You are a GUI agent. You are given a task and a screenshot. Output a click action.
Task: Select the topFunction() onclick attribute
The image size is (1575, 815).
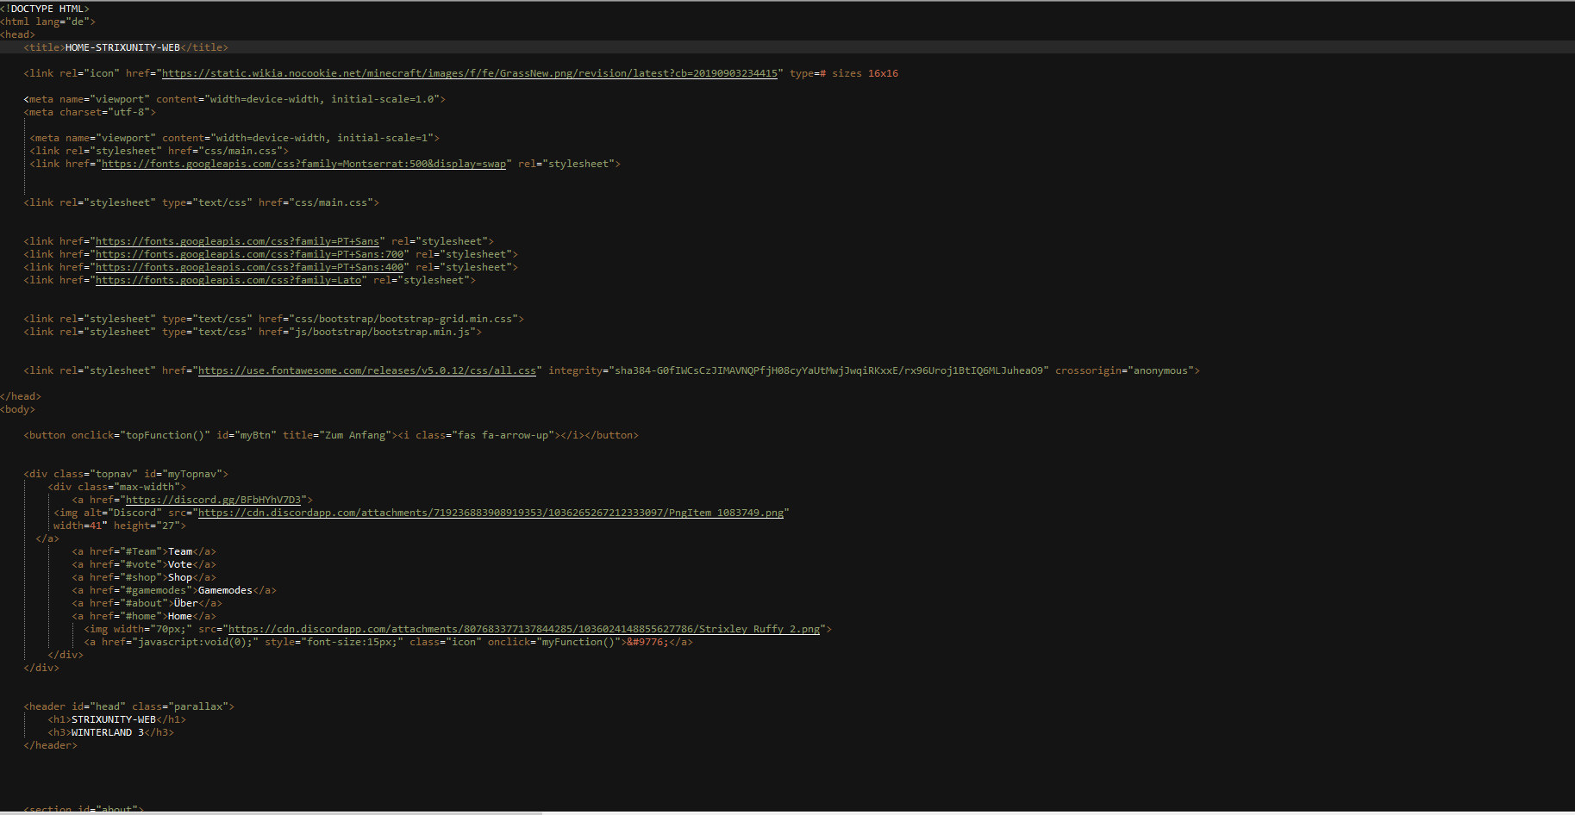[164, 434]
